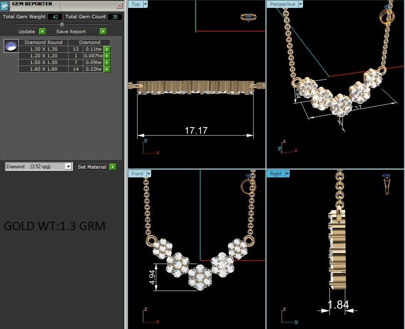The height and width of the screenshot is (329, 405).
Task: Select the 1.60 X 1.60 size cell
Action: [x=43, y=69]
